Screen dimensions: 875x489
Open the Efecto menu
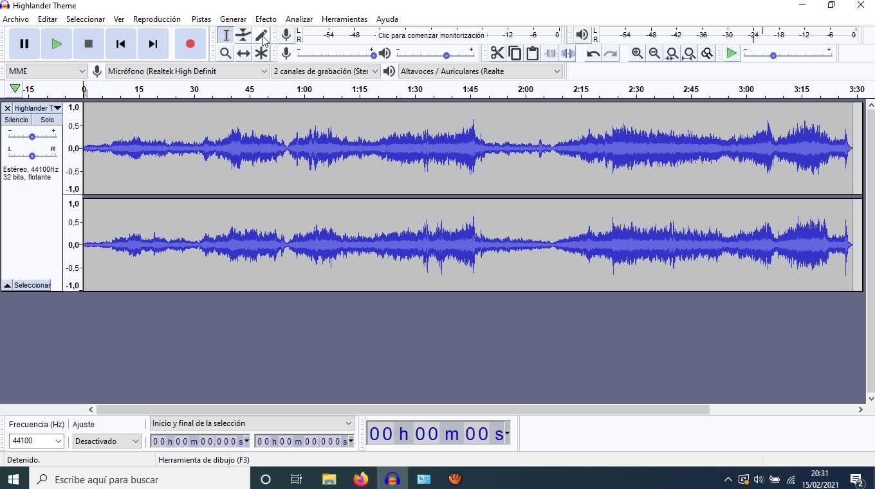tap(265, 19)
